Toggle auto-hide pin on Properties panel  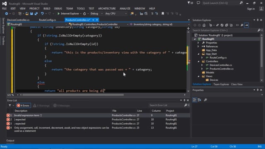pyautogui.click(x=258, y=90)
